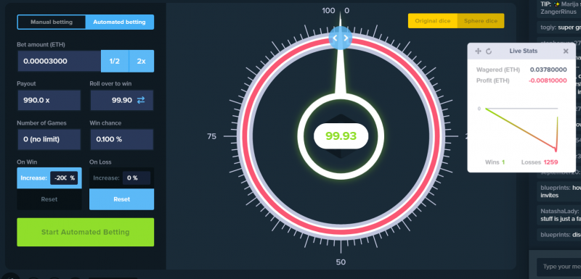Swap roll over/under with the arrows icon
Screen dimensions: 581x279
tap(141, 100)
